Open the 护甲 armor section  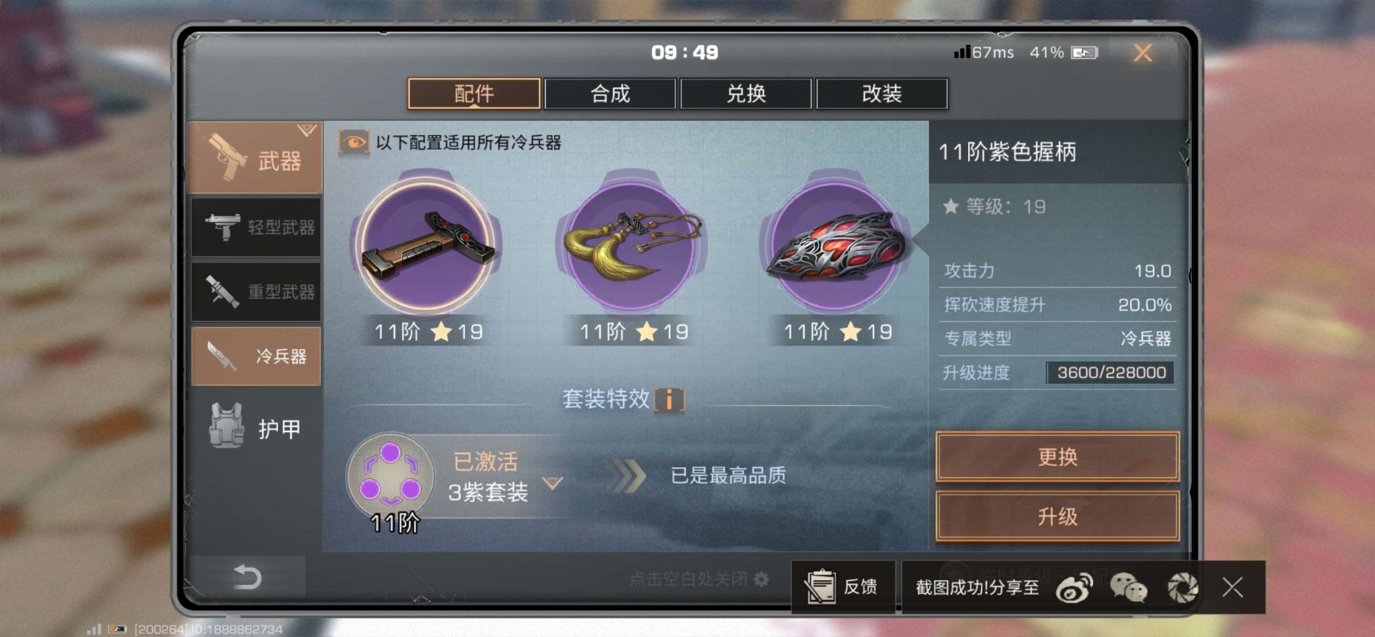point(256,427)
